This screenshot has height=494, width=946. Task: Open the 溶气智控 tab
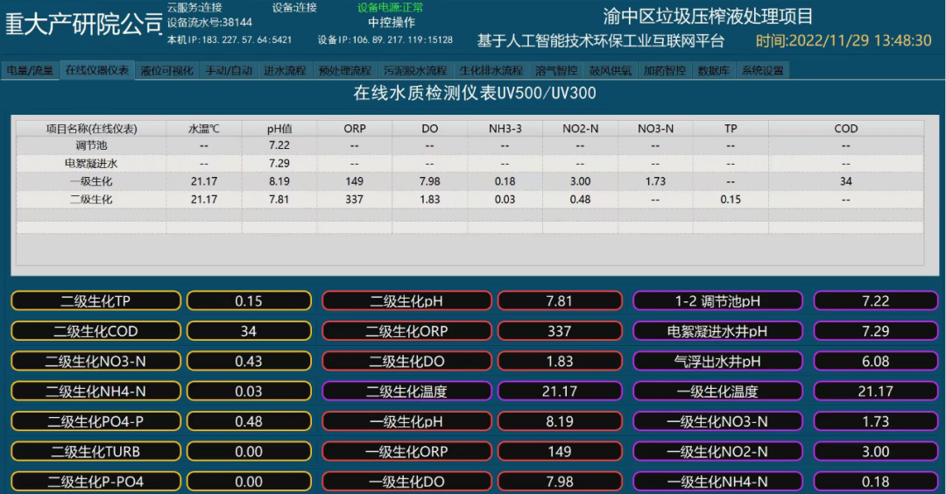pos(556,70)
